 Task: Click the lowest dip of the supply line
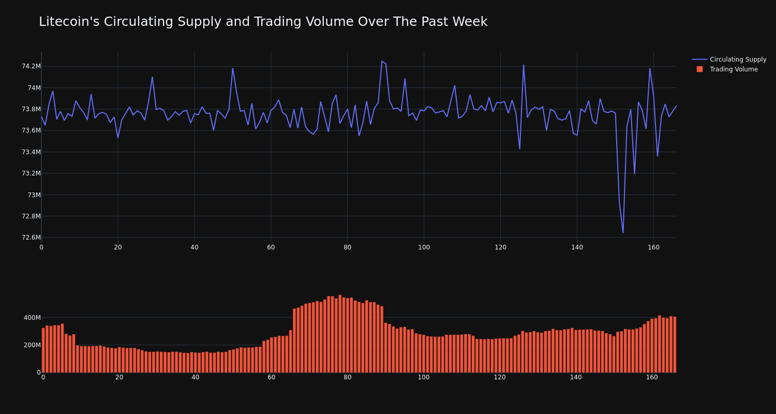pyautogui.click(x=623, y=232)
